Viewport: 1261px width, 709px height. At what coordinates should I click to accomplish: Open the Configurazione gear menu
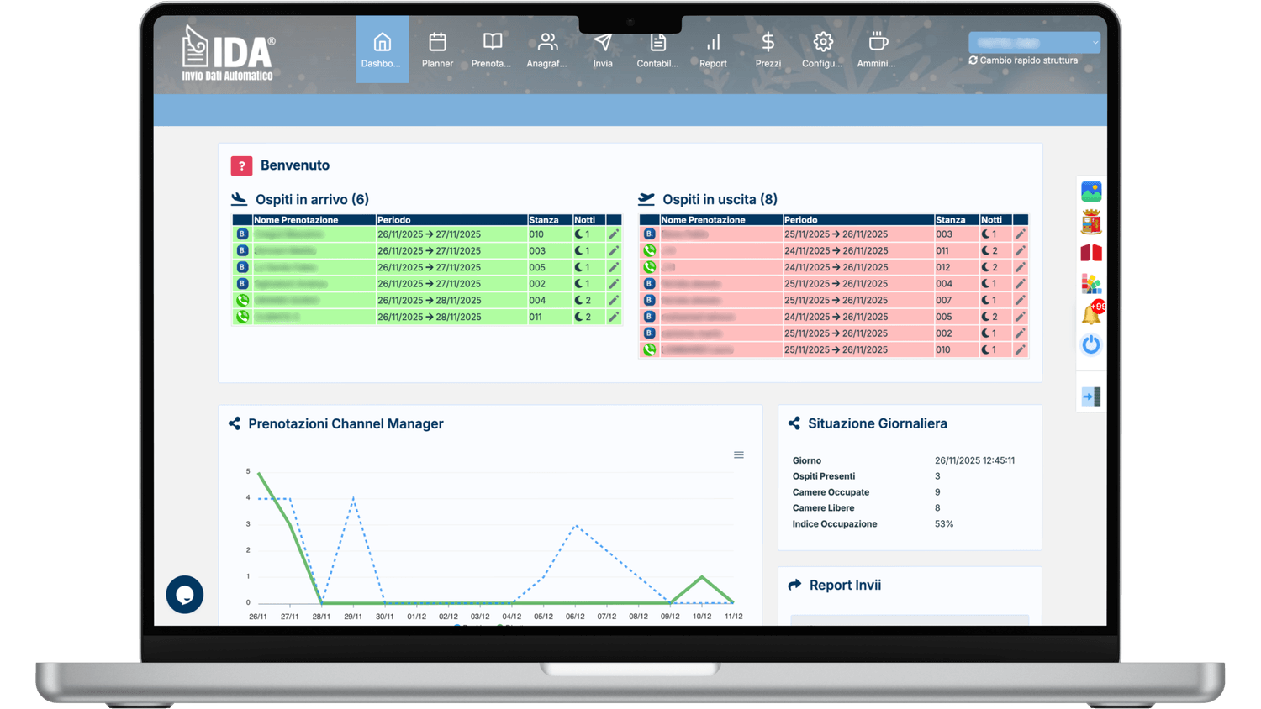(x=822, y=50)
